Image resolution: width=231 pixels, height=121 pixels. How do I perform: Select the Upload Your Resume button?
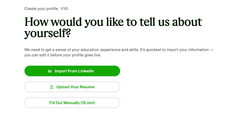(x=72, y=87)
